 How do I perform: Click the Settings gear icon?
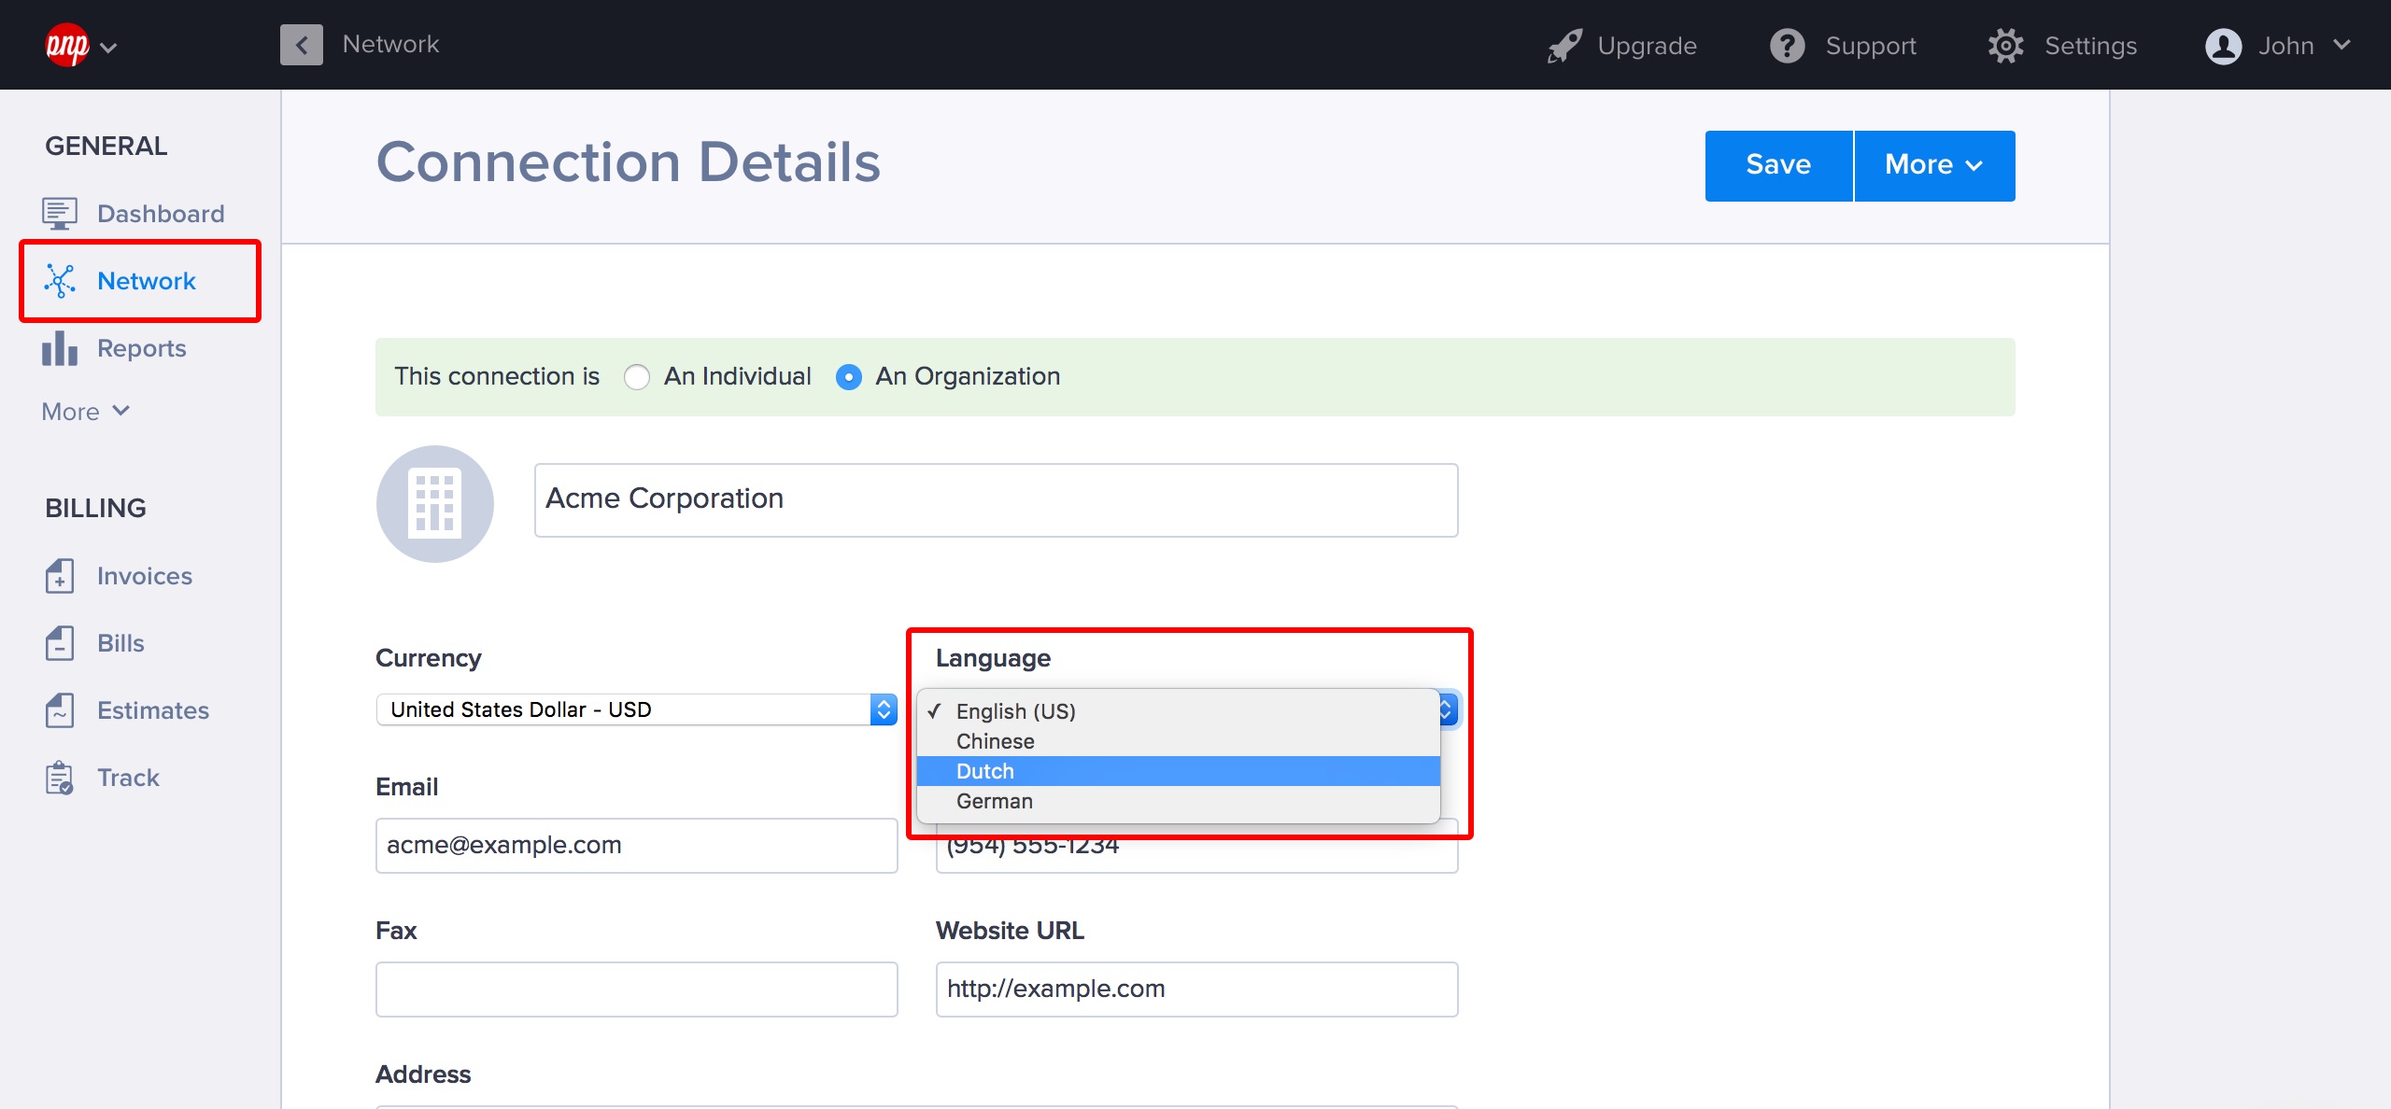[x=2005, y=46]
